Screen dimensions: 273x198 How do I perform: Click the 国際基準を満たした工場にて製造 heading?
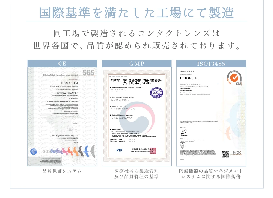pyautogui.click(x=136, y=12)
